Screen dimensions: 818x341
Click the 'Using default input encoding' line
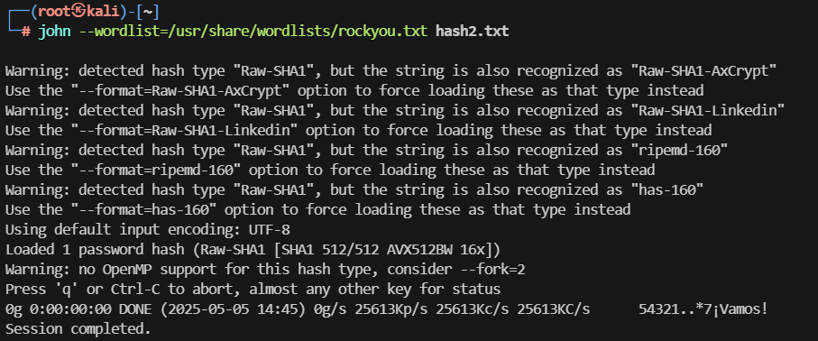148,230
